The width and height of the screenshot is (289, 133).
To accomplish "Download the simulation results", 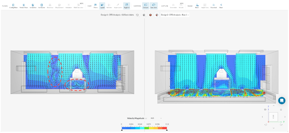I will click(x=214, y=6).
